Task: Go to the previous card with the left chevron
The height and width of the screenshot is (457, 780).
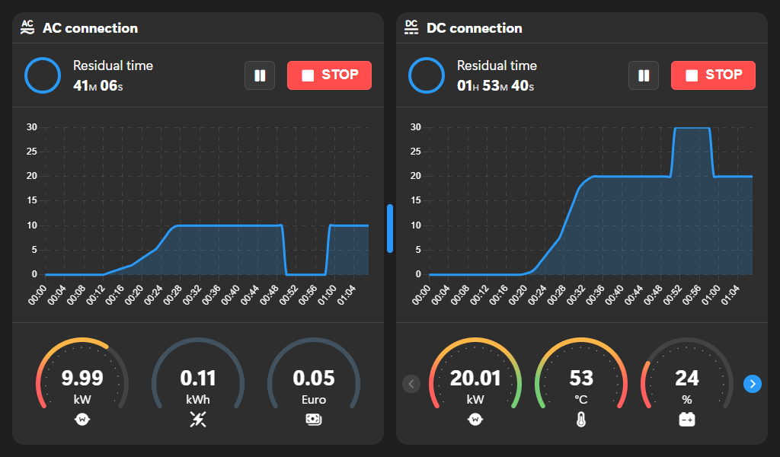Action: (411, 384)
